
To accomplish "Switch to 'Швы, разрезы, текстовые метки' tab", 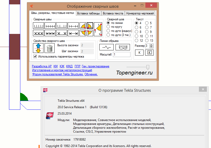I will (x=52, y=13).
